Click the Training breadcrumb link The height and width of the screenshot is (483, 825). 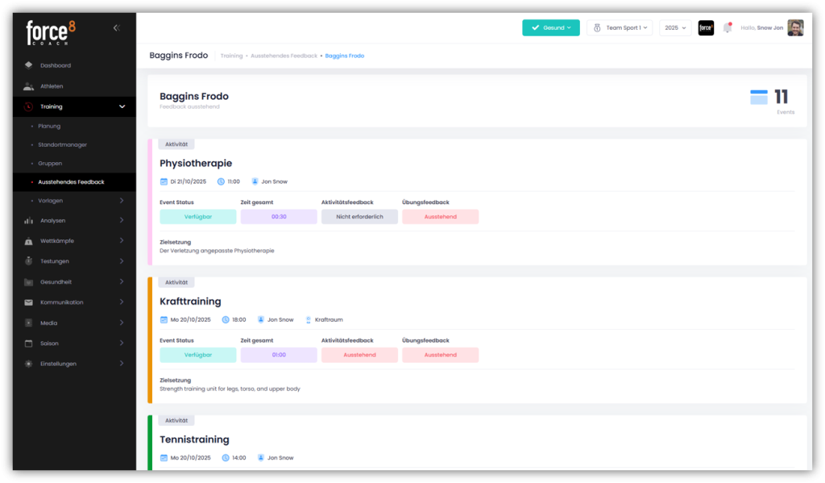(x=231, y=56)
